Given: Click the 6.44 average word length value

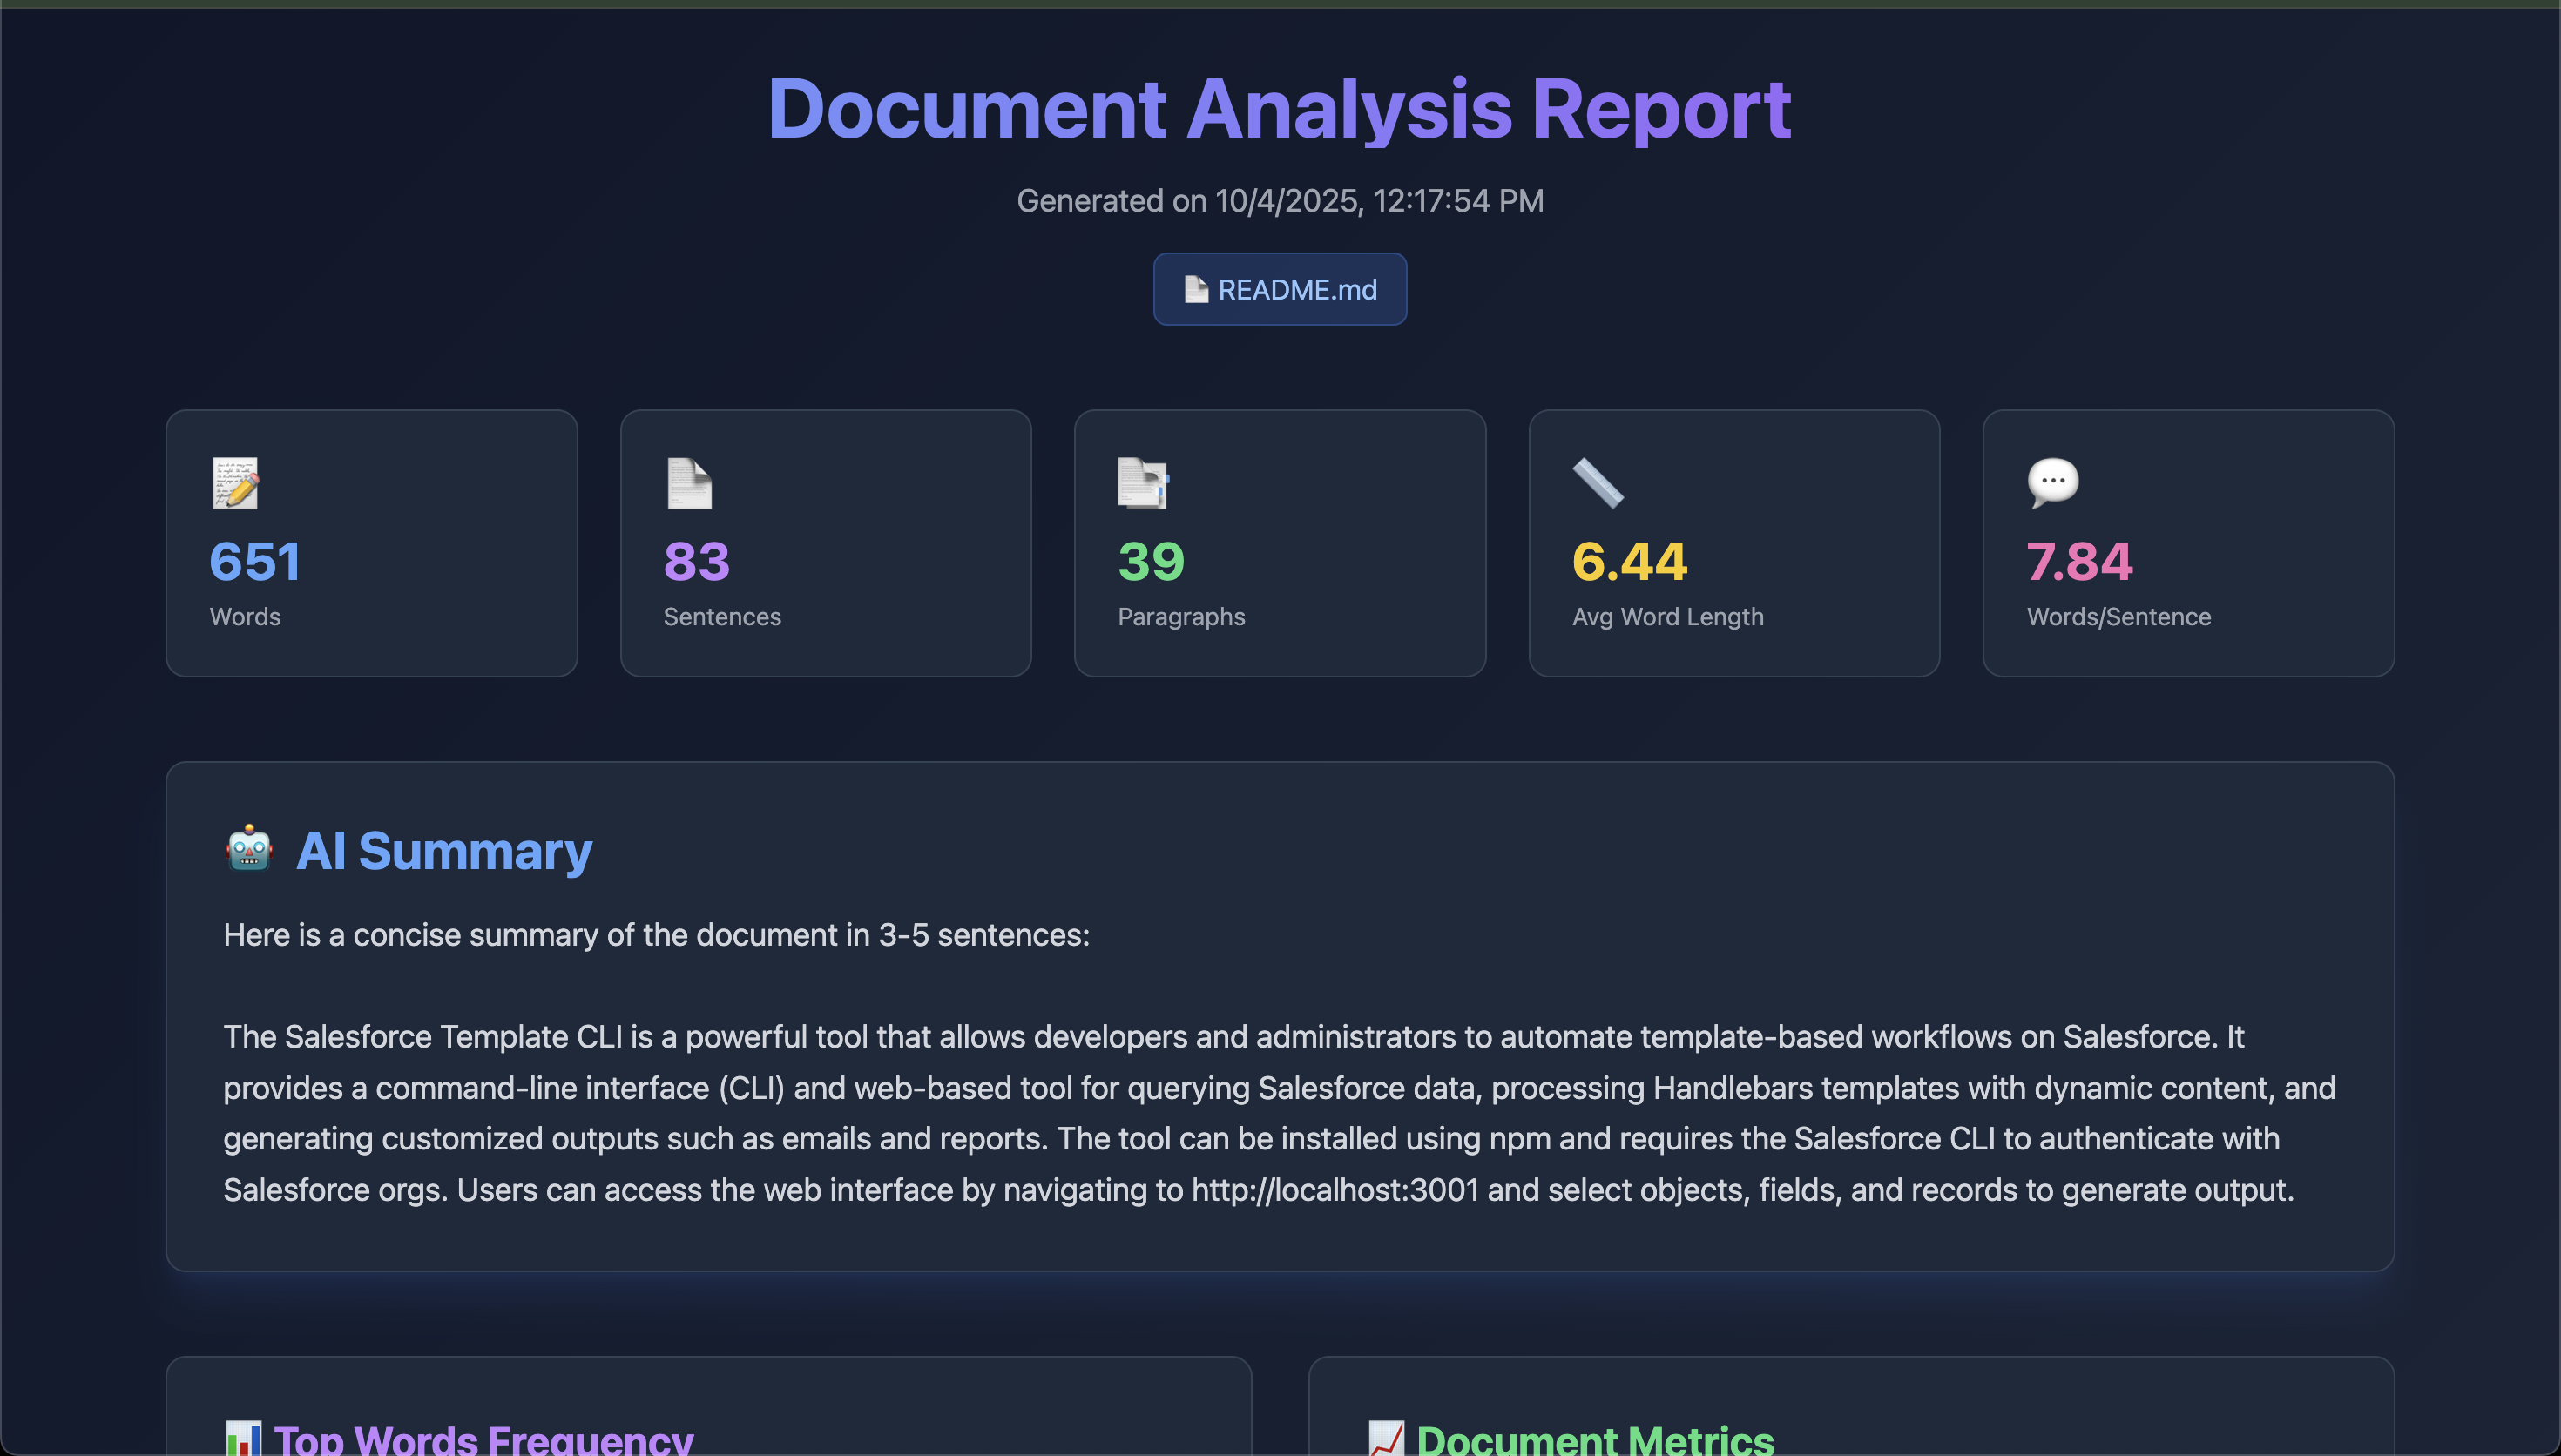Looking at the screenshot, I should tap(1629, 561).
